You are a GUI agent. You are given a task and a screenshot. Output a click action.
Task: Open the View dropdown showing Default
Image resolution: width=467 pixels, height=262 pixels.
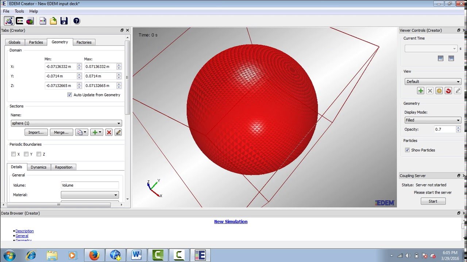433,82
